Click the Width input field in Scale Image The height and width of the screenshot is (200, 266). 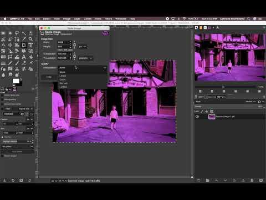pos(63,42)
